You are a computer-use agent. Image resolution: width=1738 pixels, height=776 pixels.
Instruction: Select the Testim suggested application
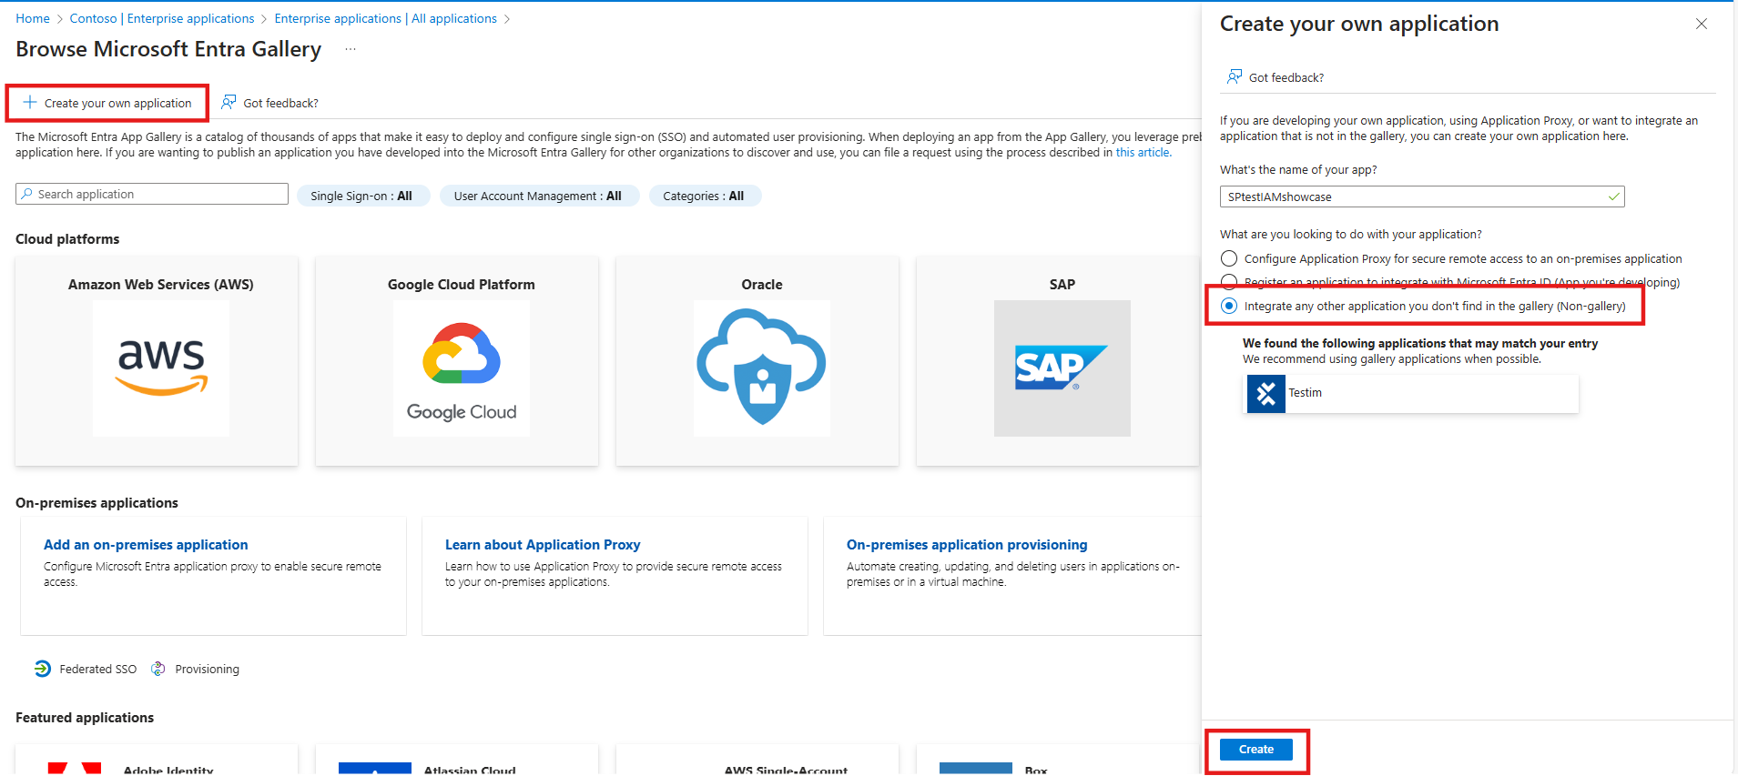pyautogui.click(x=1412, y=394)
